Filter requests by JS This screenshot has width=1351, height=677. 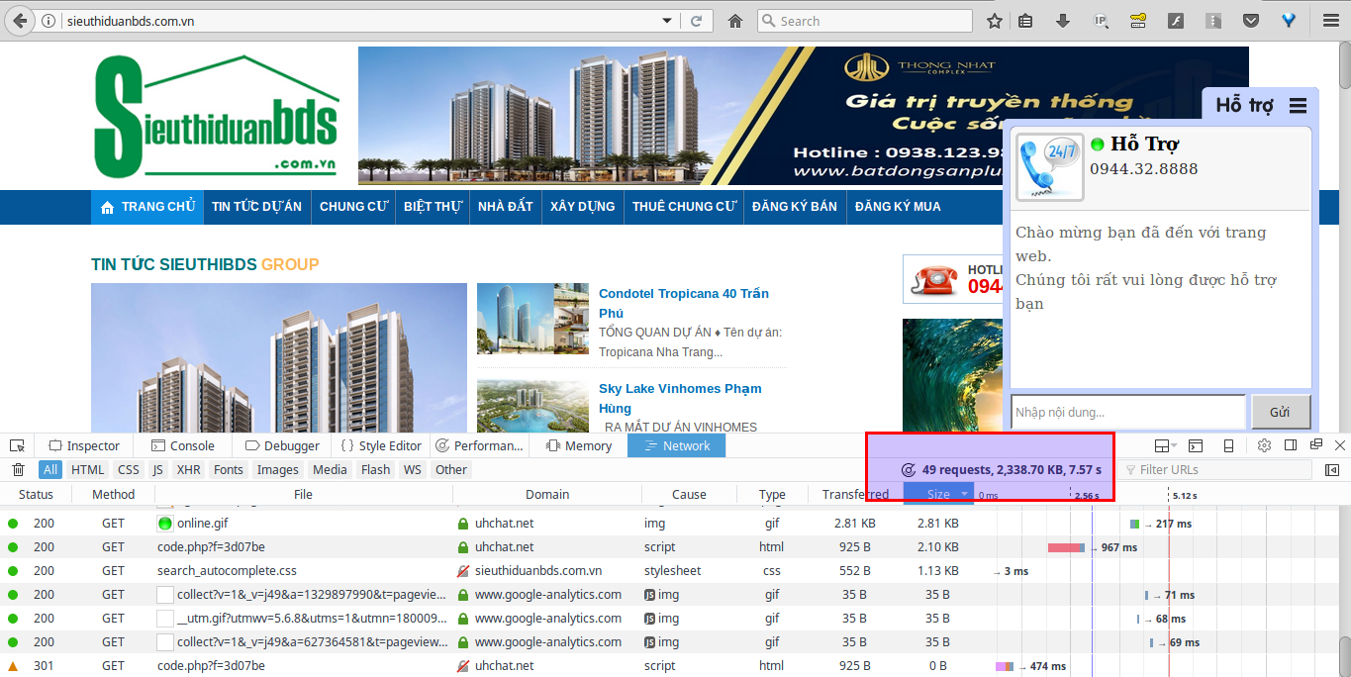click(158, 470)
